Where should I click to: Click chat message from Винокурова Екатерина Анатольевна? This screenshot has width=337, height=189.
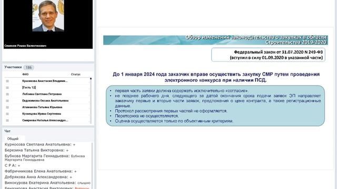pos(47,183)
